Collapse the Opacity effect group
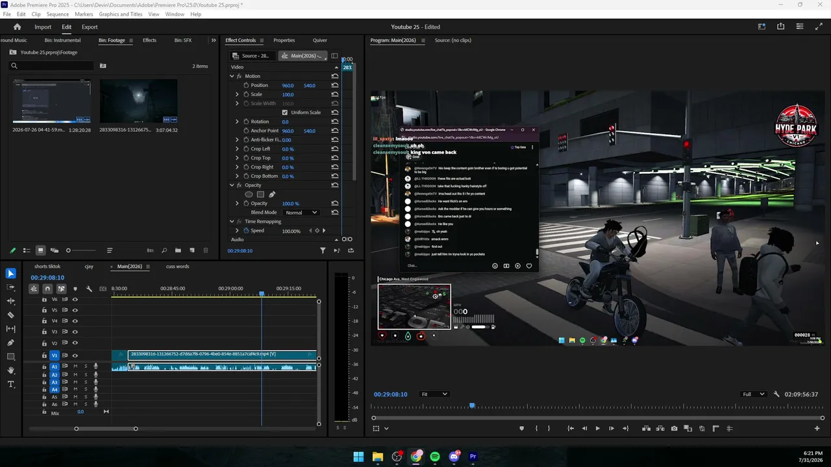 click(232, 185)
